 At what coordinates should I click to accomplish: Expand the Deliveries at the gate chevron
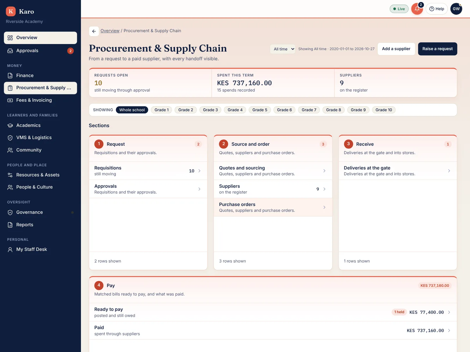449,171
